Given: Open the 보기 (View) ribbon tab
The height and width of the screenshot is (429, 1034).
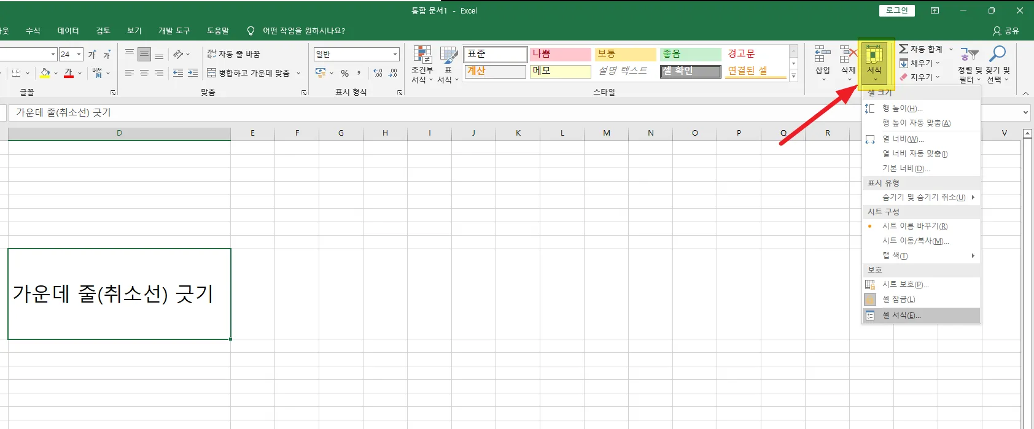Looking at the screenshot, I should tap(134, 31).
